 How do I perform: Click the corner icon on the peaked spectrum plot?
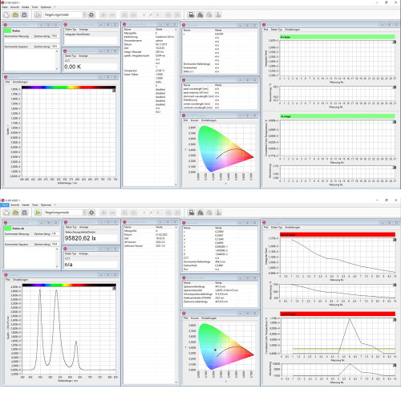coord(114,288)
